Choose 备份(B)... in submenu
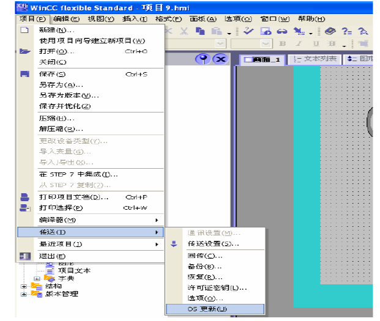The image size is (380, 321). [215, 267]
